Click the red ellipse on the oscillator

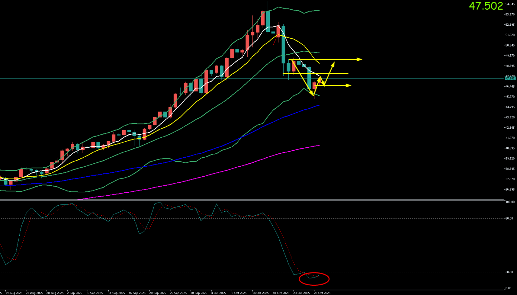[x=314, y=279]
